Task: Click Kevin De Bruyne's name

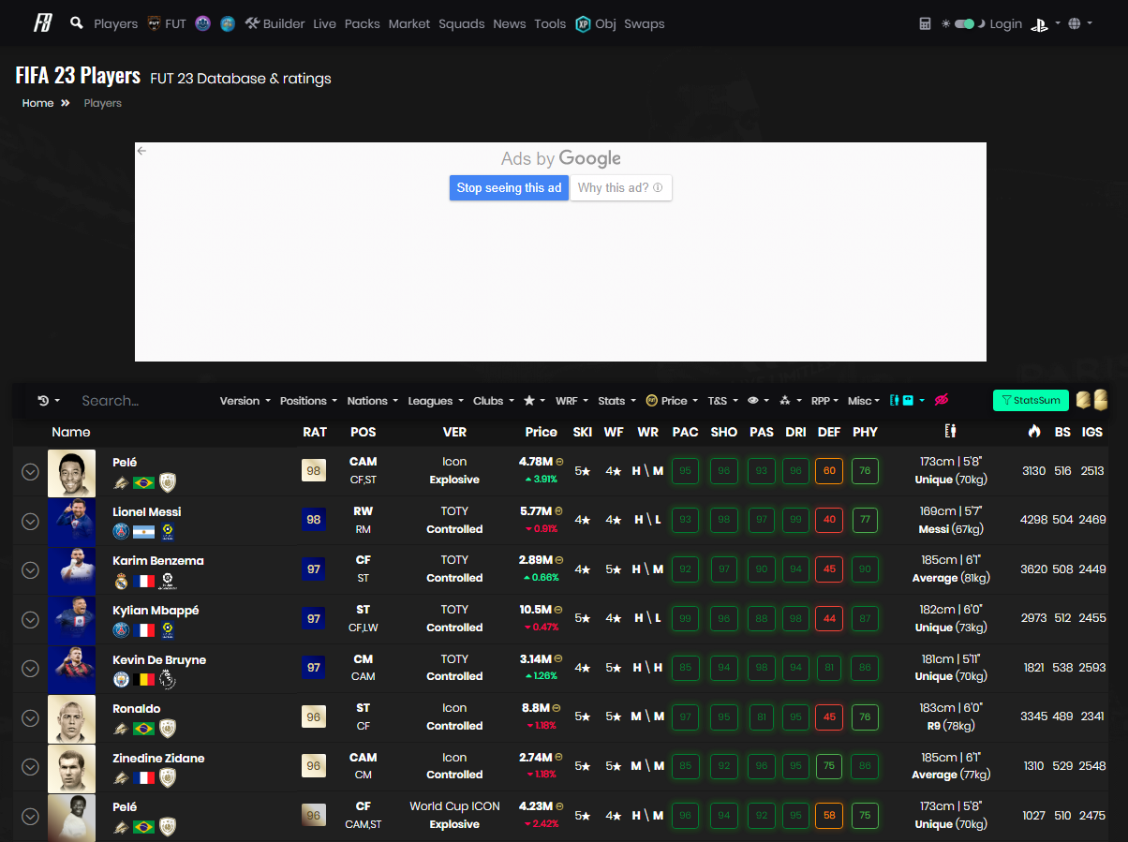Action: pyautogui.click(x=159, y=659)
